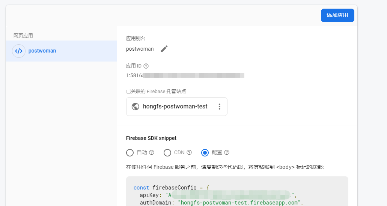This screenshot has height=206, width=387.
Task: Click the instruction text about pasting code
Action: point(226,167)
